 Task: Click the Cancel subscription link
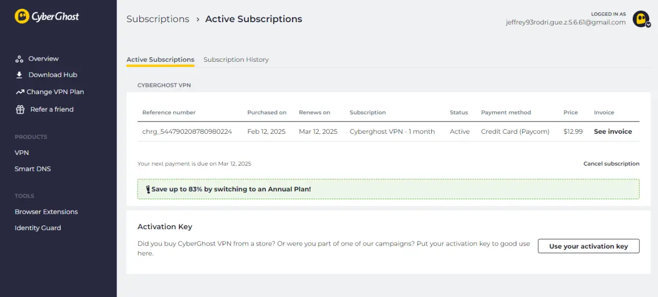pyautogui.click(x=611, y=164)
